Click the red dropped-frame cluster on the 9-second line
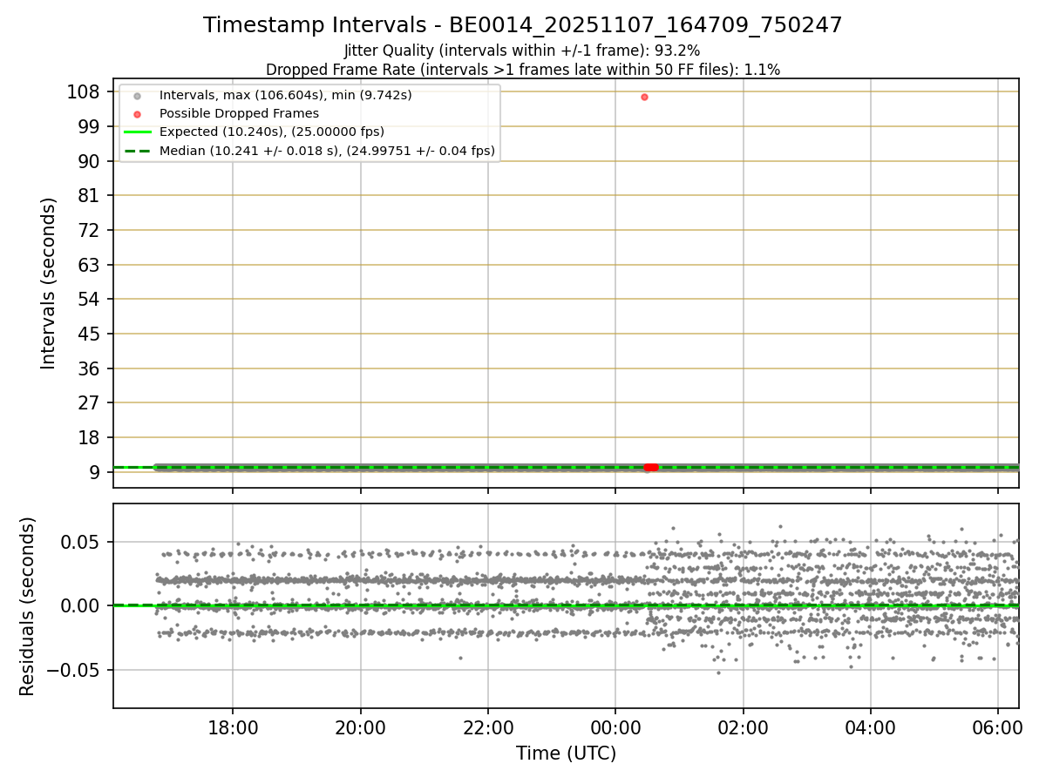This screenshot has width=1046, height=784. 650,468
